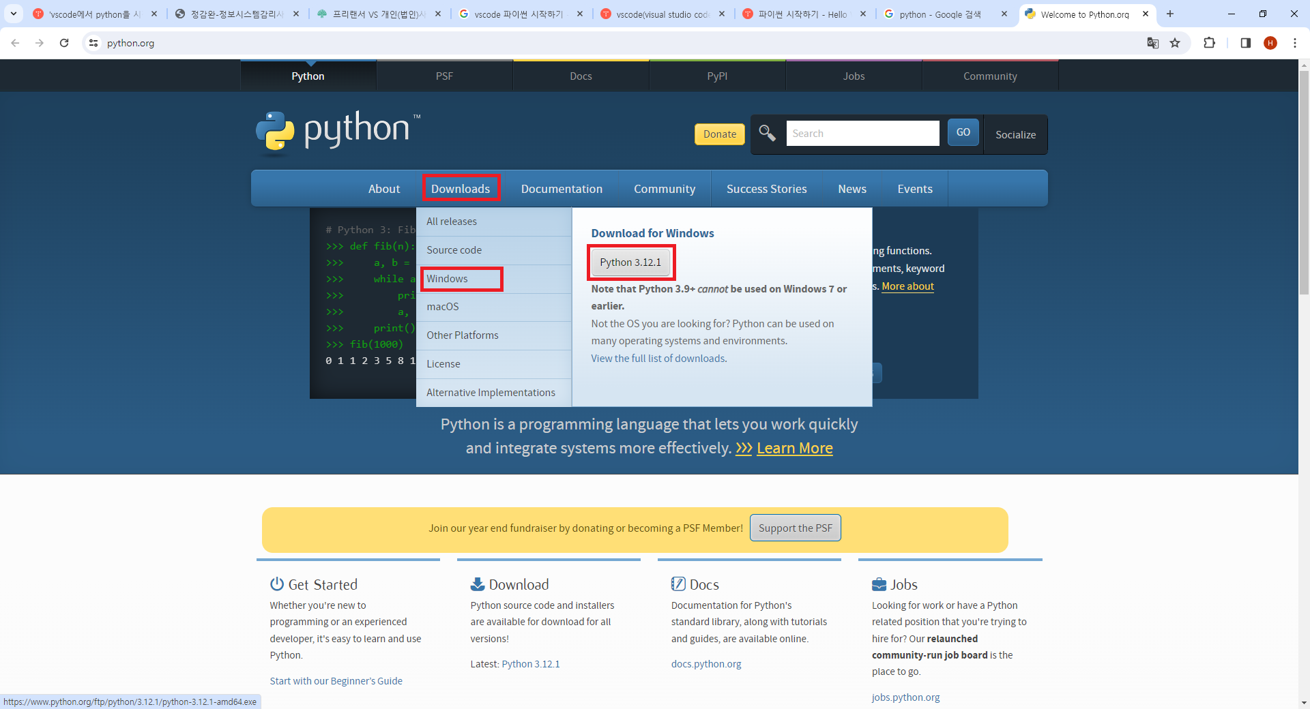Follow the 'More about' link
Screen dimensions: 1310x709
tap(907, 286)
